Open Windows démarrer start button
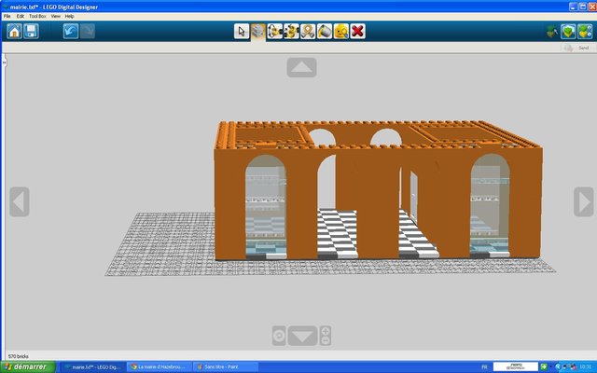The image size is (597, 373). pyautogui.click(x=27, y=366)
